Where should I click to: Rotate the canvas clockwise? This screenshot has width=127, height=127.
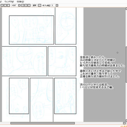point(26,5)
